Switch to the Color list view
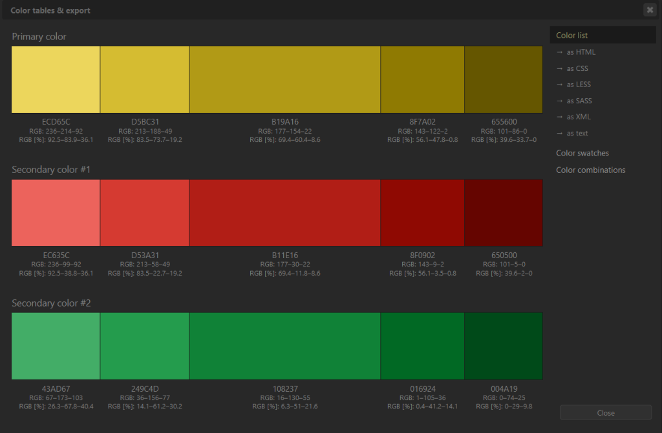Screen dimensions: 662x433 (571, 35)
